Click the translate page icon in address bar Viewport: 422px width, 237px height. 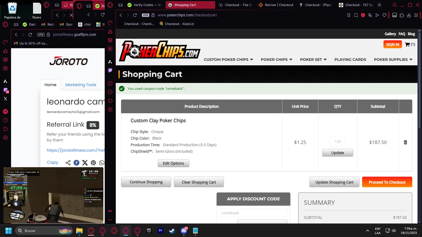(370, 15)
